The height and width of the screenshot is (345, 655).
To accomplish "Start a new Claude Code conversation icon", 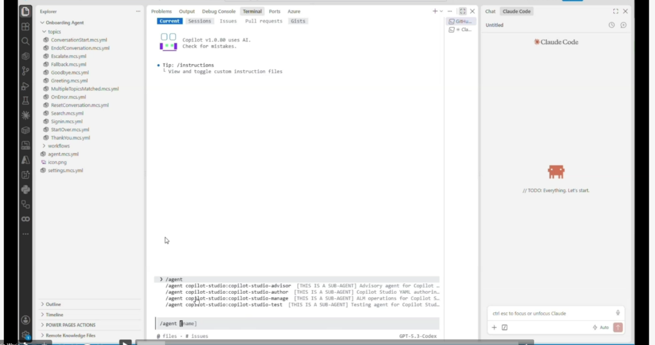I will (x=623, y=25).
